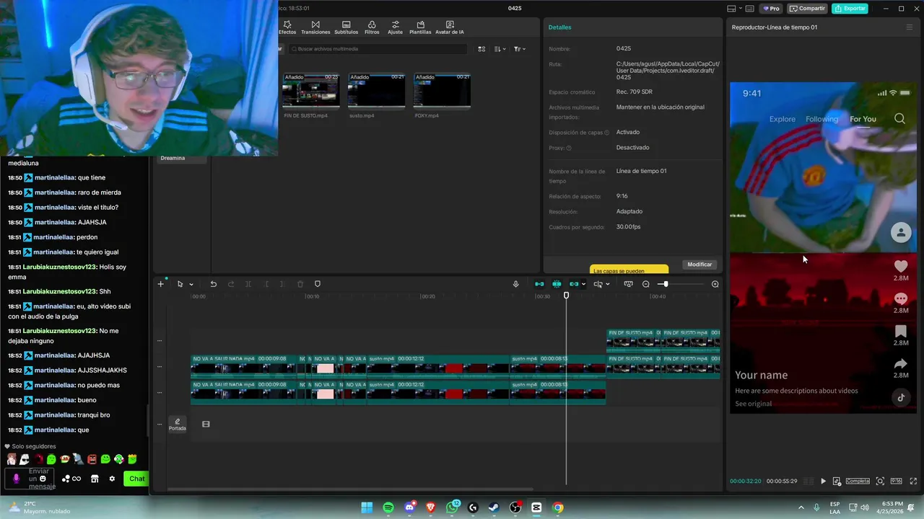Select the Ajuste tab
The height and width of the screenshot is (519, 924).
(x=395, y=27)
